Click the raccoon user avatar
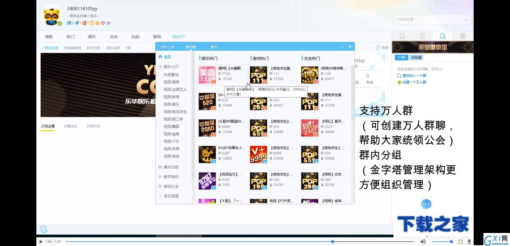 [52, 16]
